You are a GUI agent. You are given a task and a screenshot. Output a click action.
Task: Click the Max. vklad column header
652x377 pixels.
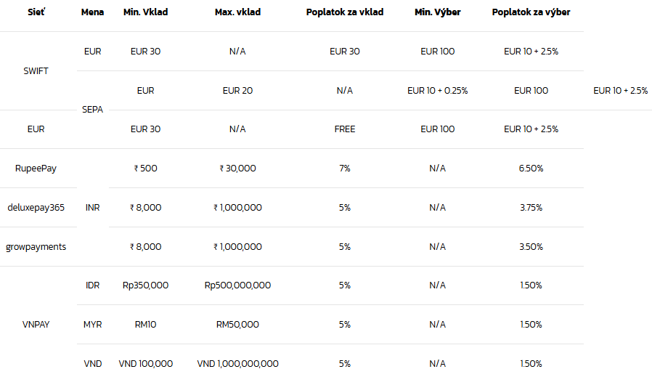(237, 12)
